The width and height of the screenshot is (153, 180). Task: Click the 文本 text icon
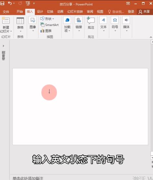103,20
